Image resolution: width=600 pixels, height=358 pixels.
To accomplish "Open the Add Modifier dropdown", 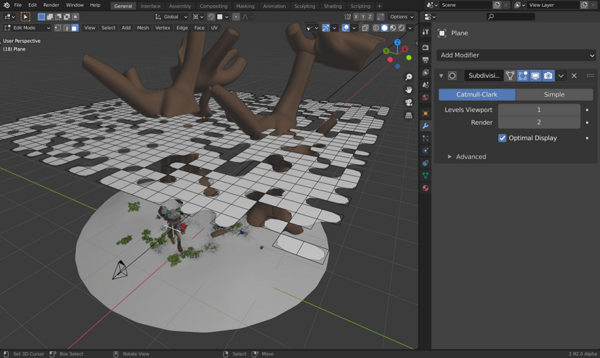I will pyautogui.click(x=516, y=55).
